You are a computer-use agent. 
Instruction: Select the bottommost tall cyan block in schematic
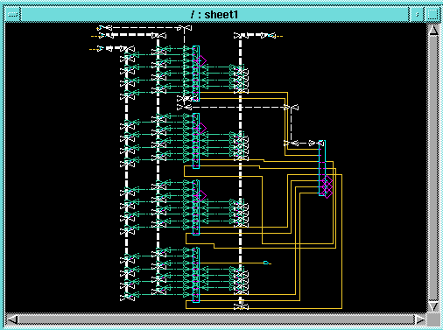[x=196, y=275]
